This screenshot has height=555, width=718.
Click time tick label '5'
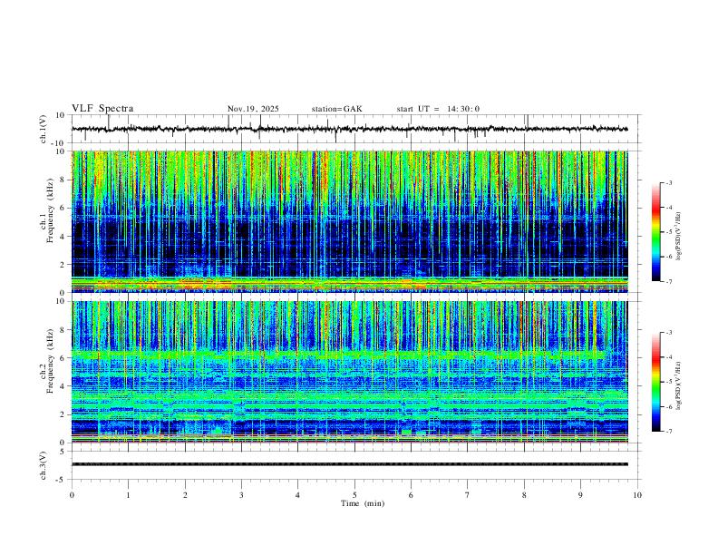[x=354, y=495]
